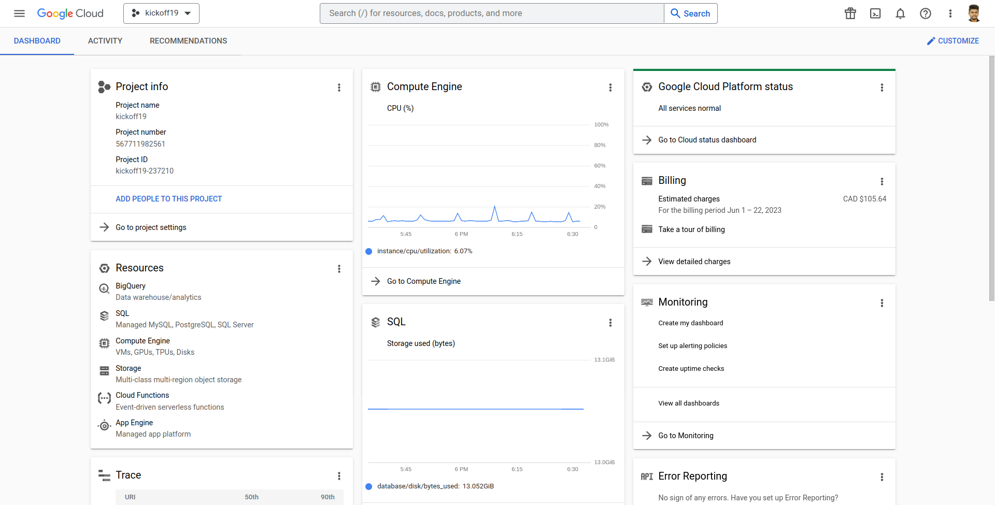Click the Take a tour of billing card icon

point(647,229)
